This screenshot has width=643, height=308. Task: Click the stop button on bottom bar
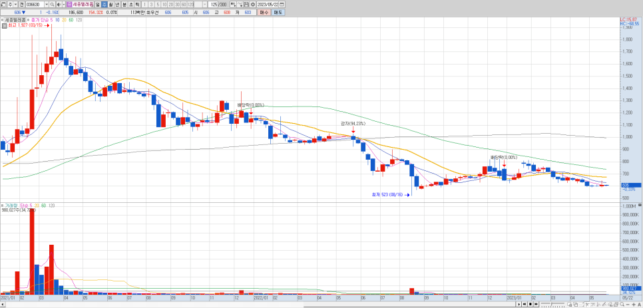pos(531,304)
